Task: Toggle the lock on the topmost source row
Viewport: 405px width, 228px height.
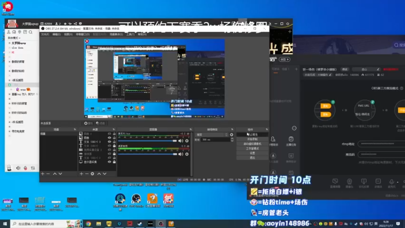Action: 114,134
